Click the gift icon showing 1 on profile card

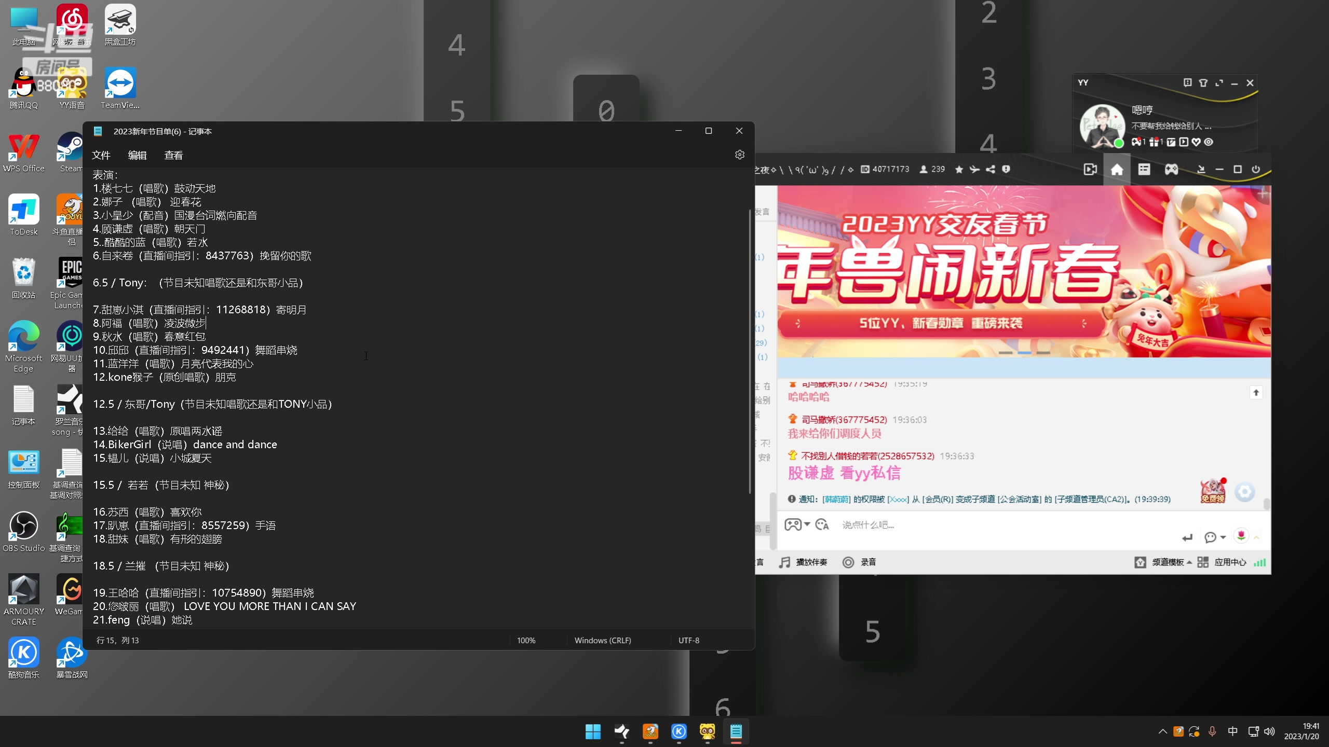[x=1155, y=142]
